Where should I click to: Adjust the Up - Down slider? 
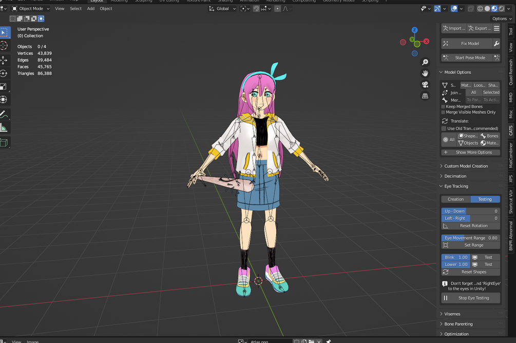point(471,212)
